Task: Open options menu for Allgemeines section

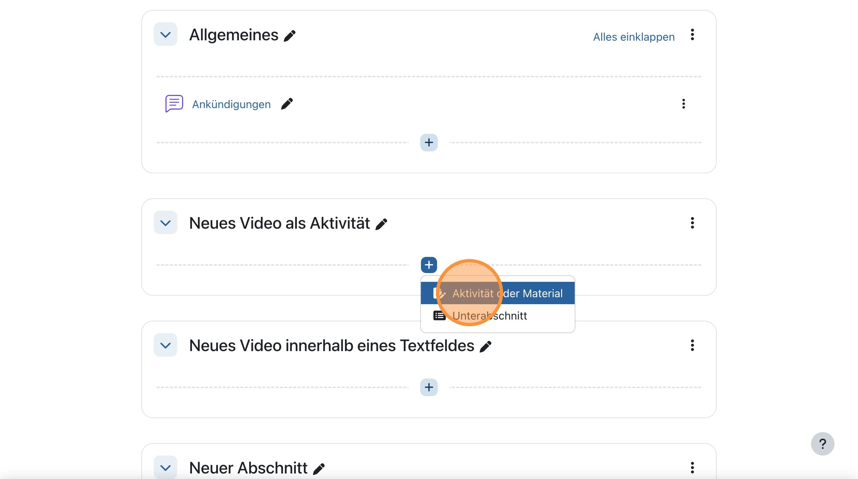Action: click(692, 35)
